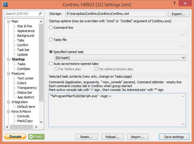Click the tree scroll down arrow
194x144 pixels.
[41, 122]
